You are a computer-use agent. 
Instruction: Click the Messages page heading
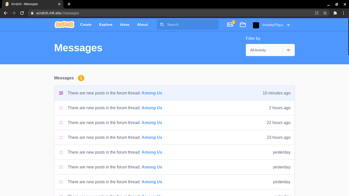click(x=78, y=48)
